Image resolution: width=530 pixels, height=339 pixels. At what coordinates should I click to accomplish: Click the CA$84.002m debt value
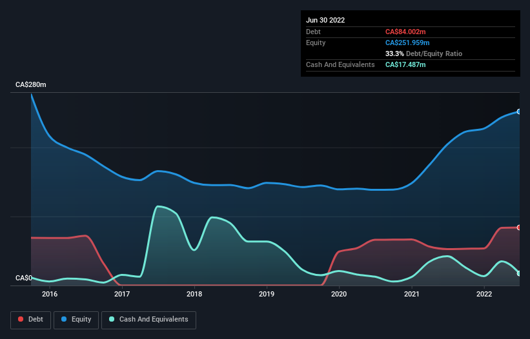(405, 32)
